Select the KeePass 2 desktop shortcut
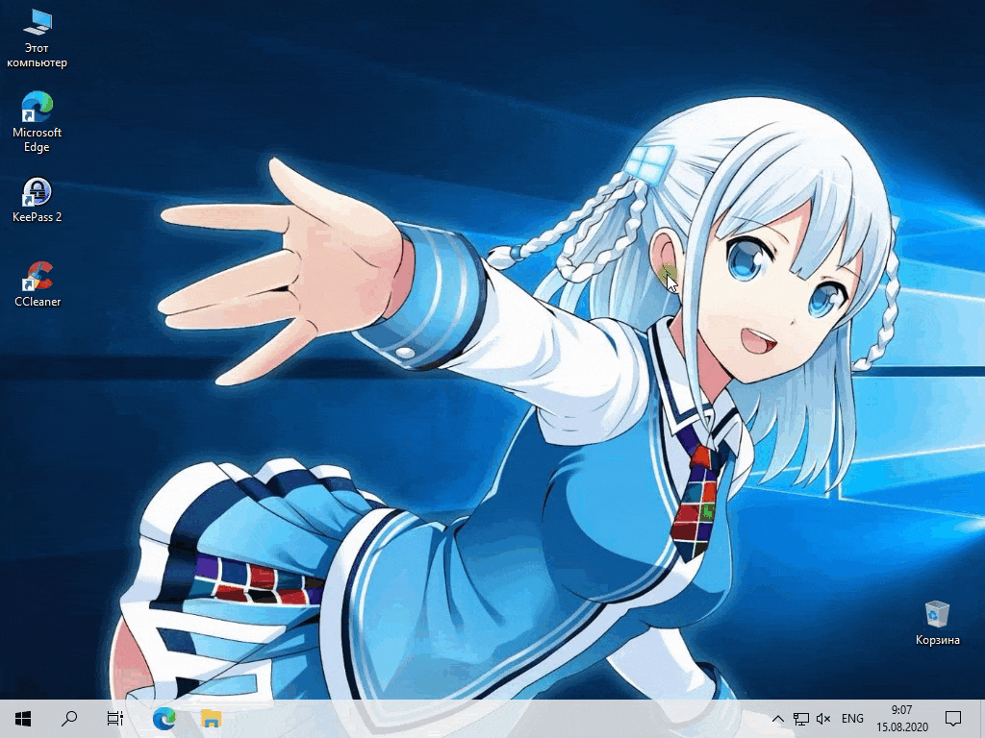This screenshot has height=738, width=985. 37,200
